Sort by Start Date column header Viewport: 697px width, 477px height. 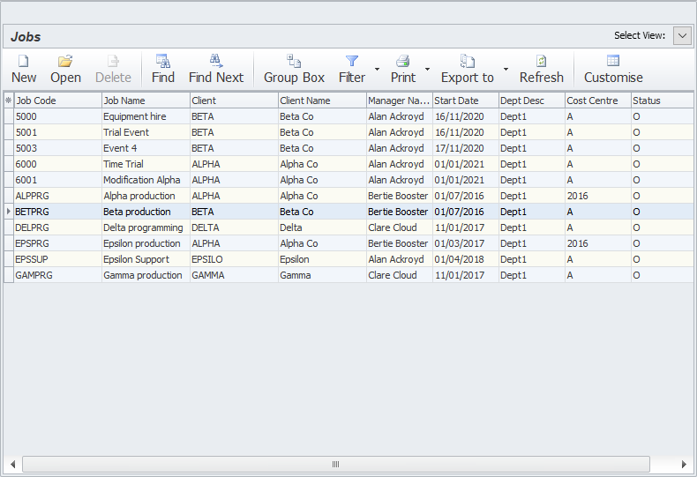(x=466, y=101)
